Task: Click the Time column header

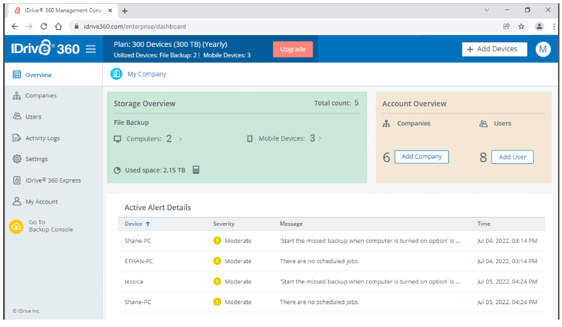Action: coord(483,224)
